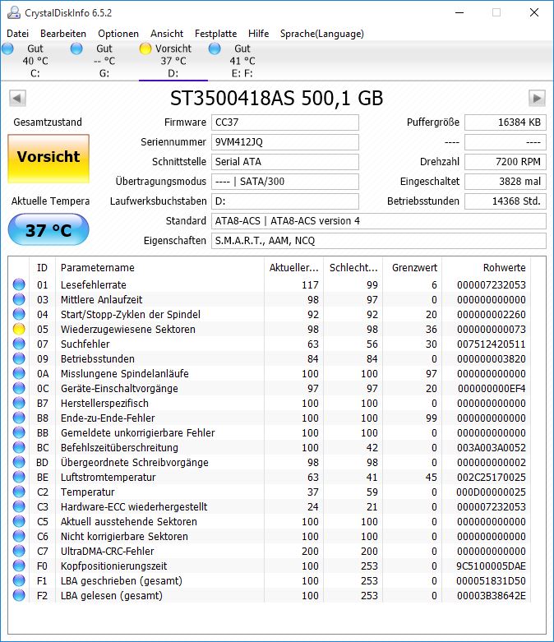Screen dimensions: 554x642
Task: Click the Aktueller... column header
Action: point(293,268)
